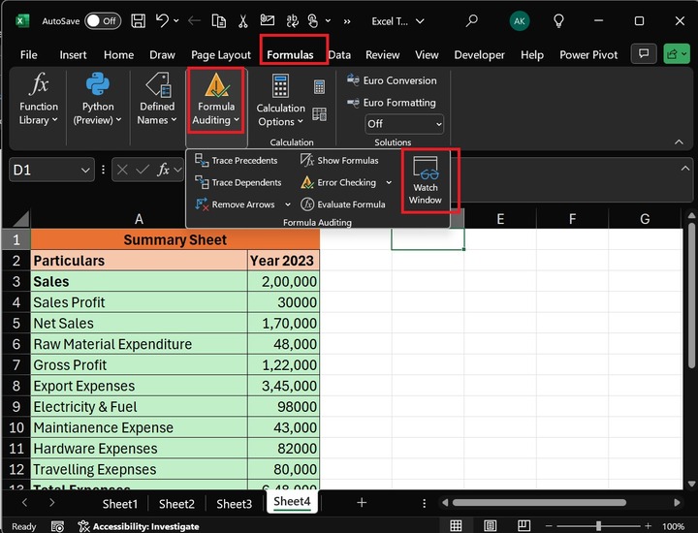
Task: Toggle the AutoSave switch
Action: [x=103, y=20]
